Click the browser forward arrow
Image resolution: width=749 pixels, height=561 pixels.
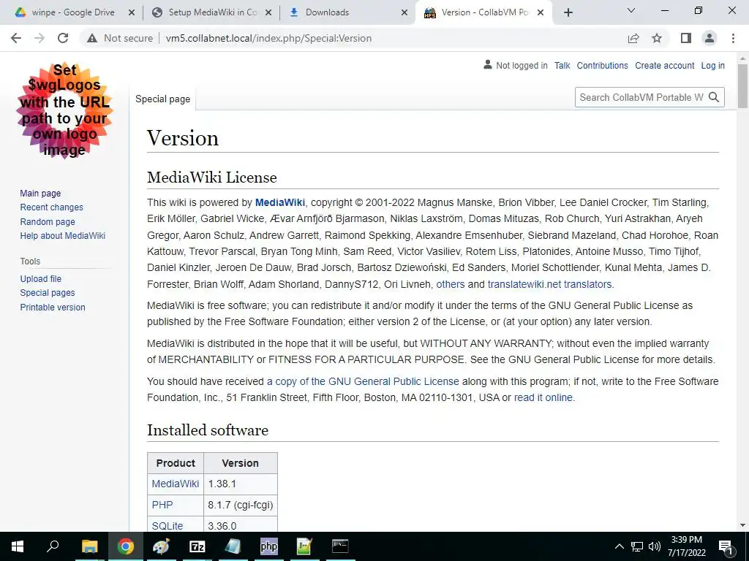39,38
